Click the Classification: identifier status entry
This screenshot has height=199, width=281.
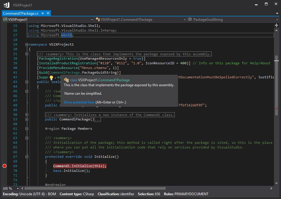[116, 194]
